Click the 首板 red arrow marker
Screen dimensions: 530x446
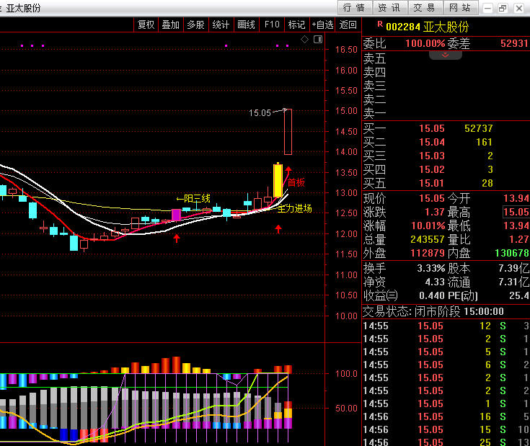click(288, 171)
